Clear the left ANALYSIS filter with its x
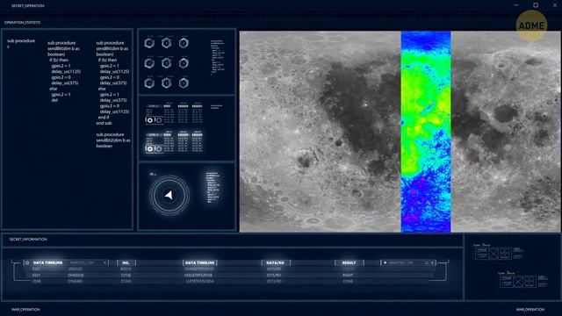The width and height of the screenshot is (562, 316). point(104,262)
